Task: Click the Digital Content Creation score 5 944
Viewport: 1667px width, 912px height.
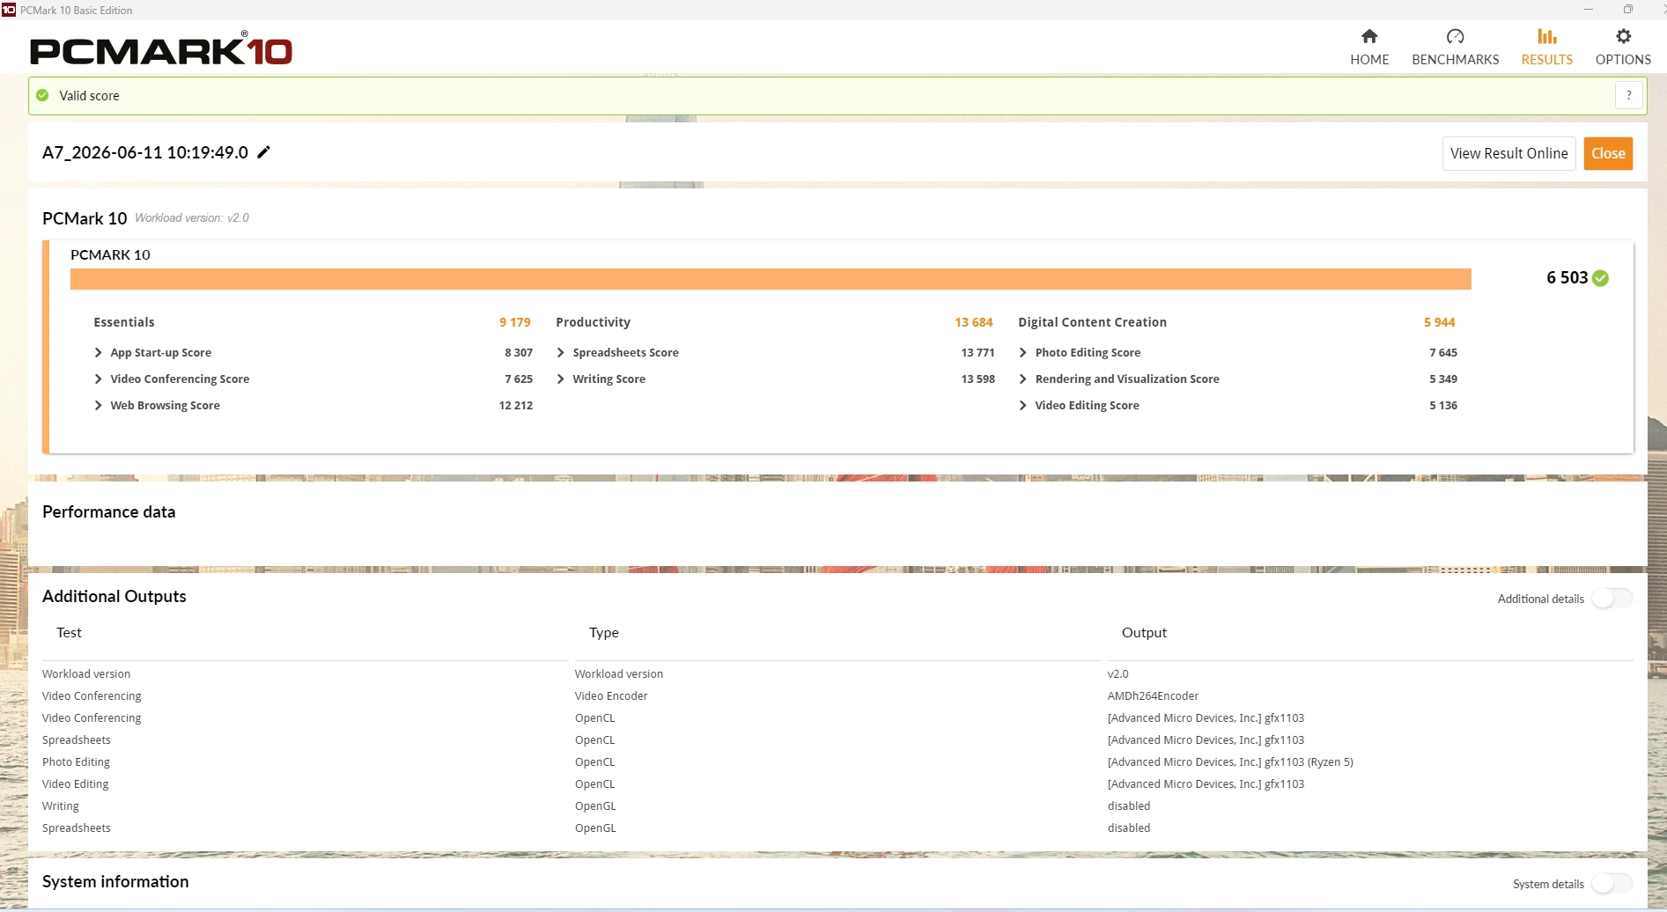Action: [1439, 322]
